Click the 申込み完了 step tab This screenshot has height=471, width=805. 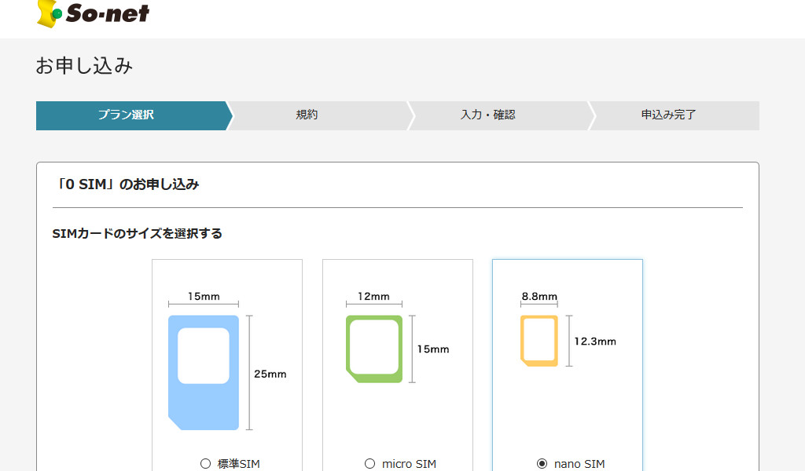[675, 115]
